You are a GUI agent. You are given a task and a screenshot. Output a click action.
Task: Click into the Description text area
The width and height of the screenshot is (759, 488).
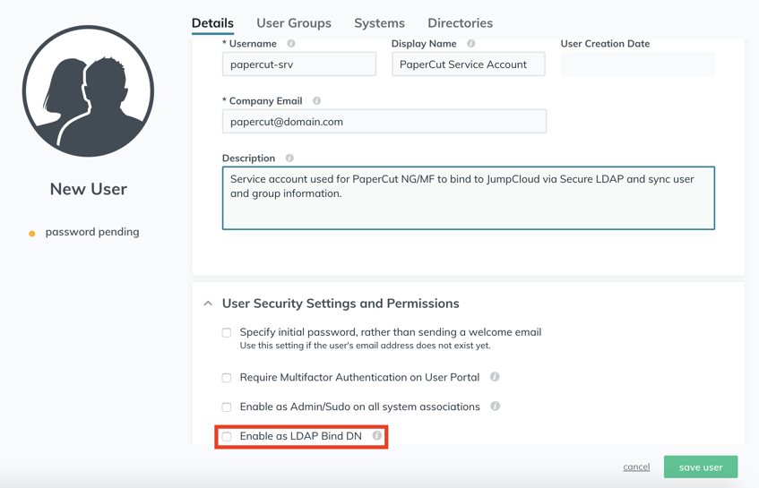click(x=469, y=198)
